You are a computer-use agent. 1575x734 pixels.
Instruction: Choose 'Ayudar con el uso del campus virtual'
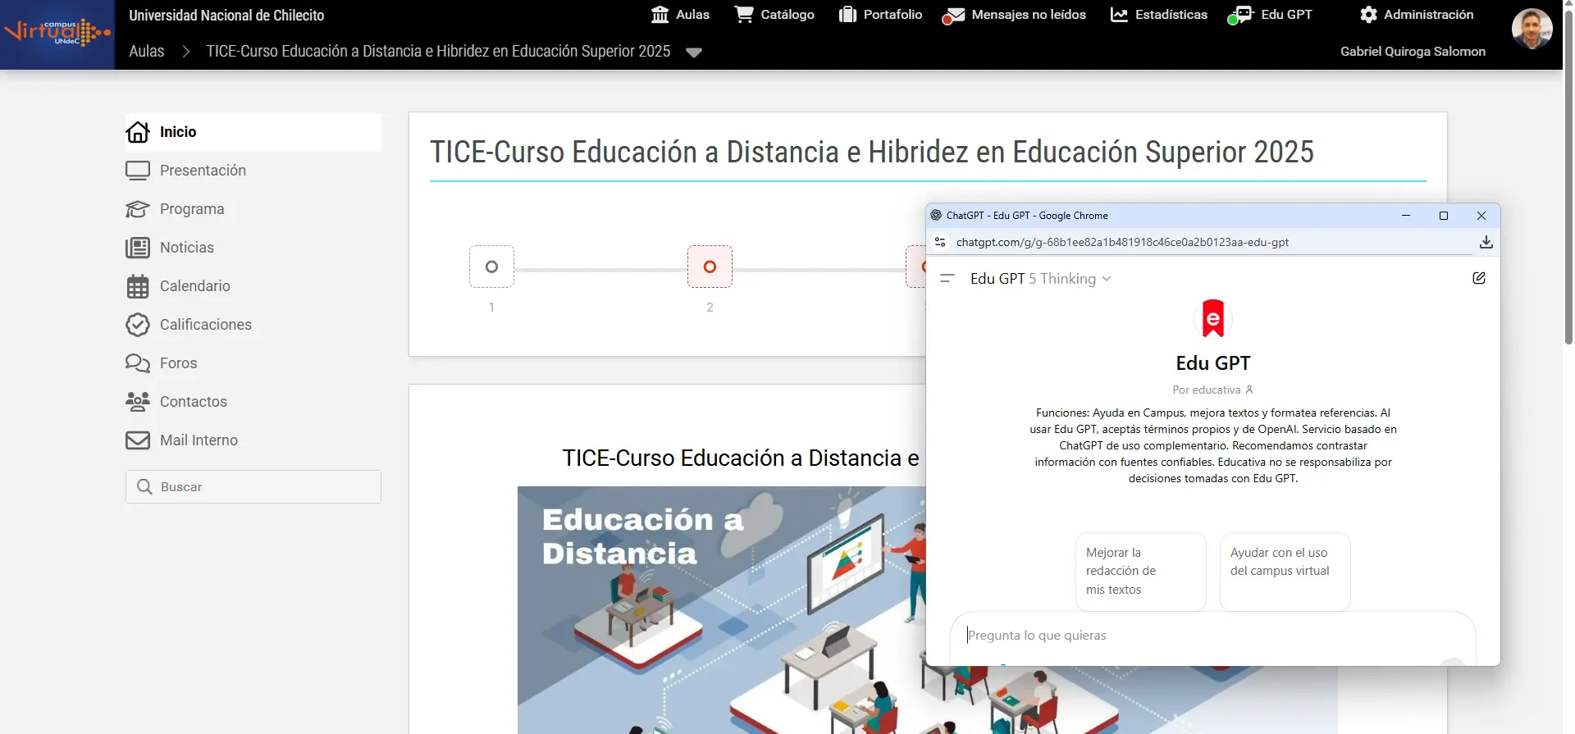pos(1285,571)
